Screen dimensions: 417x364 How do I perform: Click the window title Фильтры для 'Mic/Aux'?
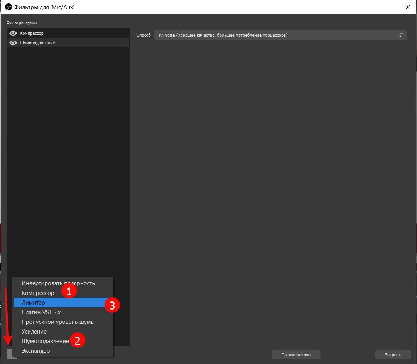[44, 7]
